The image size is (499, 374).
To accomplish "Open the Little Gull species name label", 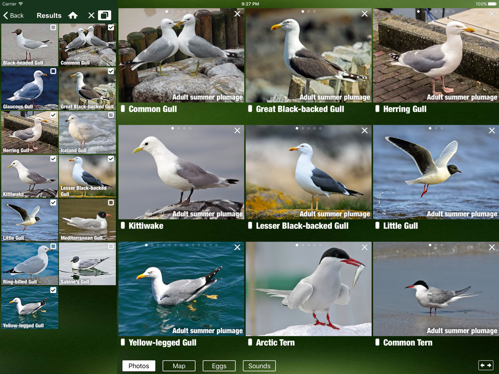I will point(401,226).
